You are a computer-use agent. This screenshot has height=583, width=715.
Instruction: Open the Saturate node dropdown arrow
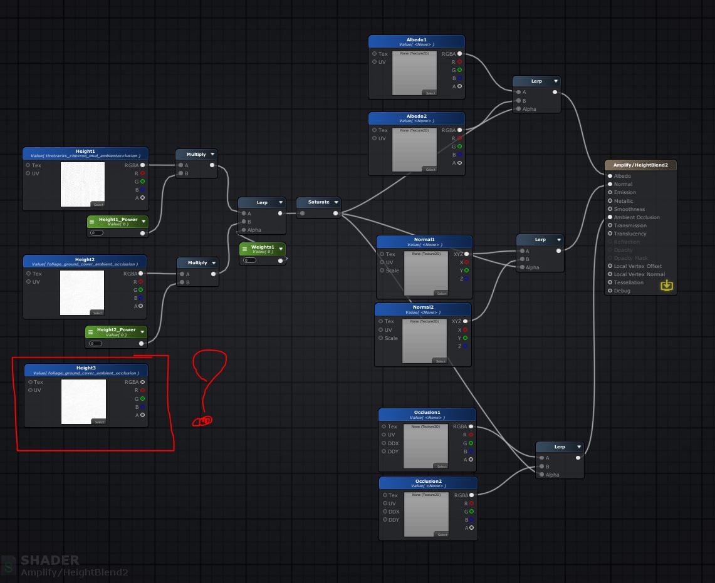click(337, 202)
